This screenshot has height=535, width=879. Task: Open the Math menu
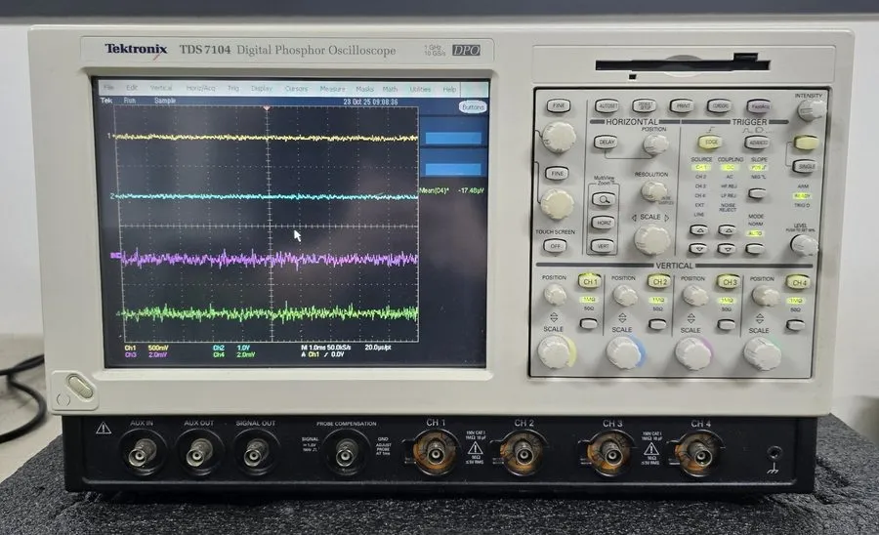pyautogui.click(x=390, y=89)
